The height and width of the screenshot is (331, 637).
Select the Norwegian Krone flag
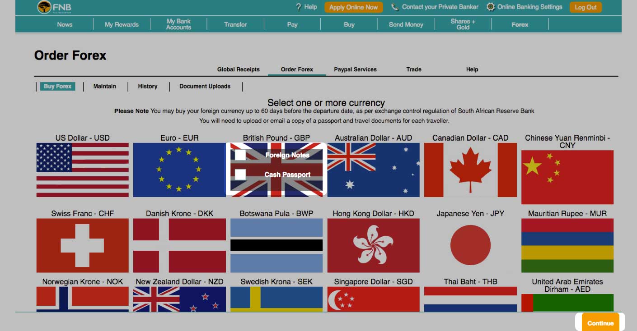tap(83, 299)
